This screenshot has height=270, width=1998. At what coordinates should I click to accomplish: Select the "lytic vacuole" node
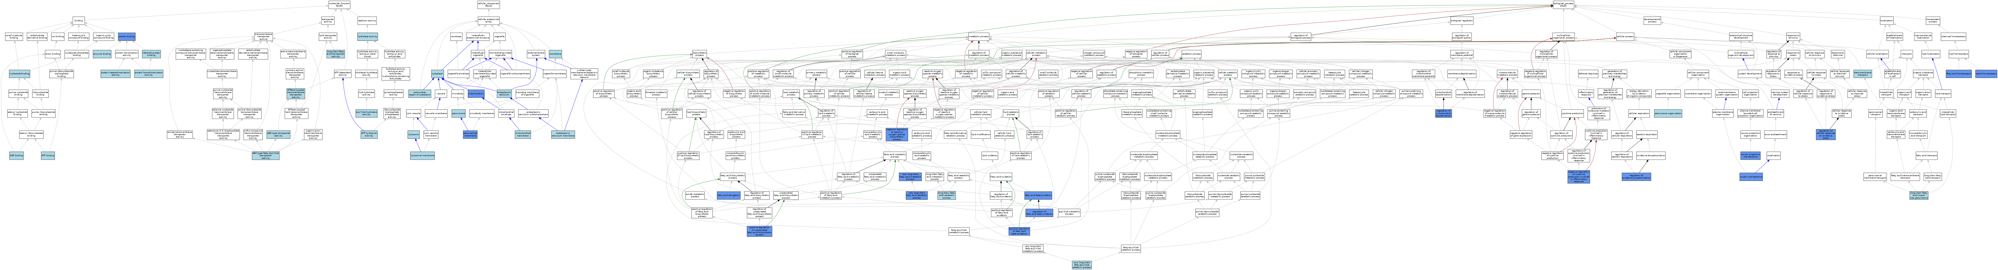point(413,113)
